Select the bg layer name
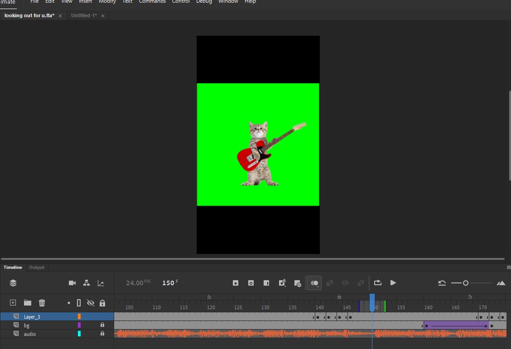Viewport: 511px width, 349px height. point(26,325)
